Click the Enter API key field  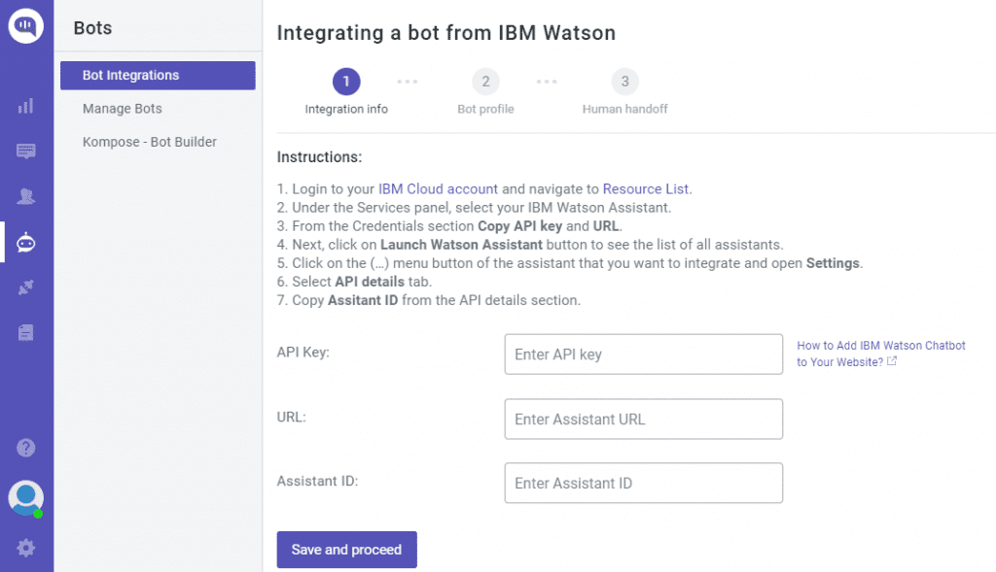pos(644,354)
